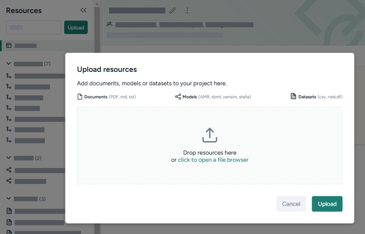Focus the search field in Resources panel
The width and height of the screenshot is (365, 234).
pyautogui.click(x=34, y=28)
